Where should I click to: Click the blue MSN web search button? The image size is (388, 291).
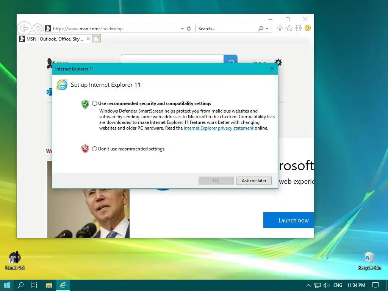click(x=231, y=59)
